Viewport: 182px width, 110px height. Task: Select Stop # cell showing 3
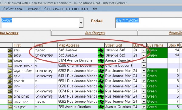pyautogui.click(x=174, y=81)
